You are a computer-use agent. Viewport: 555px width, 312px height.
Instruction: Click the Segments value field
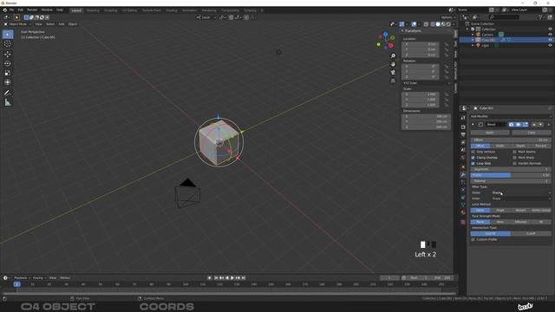(x=511, y=170)
